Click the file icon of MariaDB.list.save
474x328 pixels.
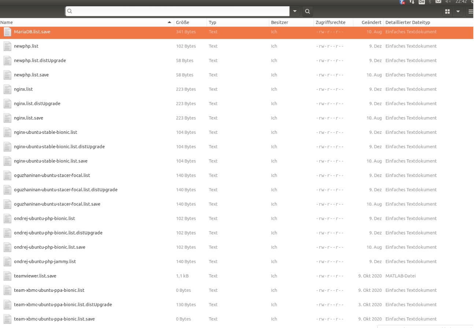(x=7, y=32)
